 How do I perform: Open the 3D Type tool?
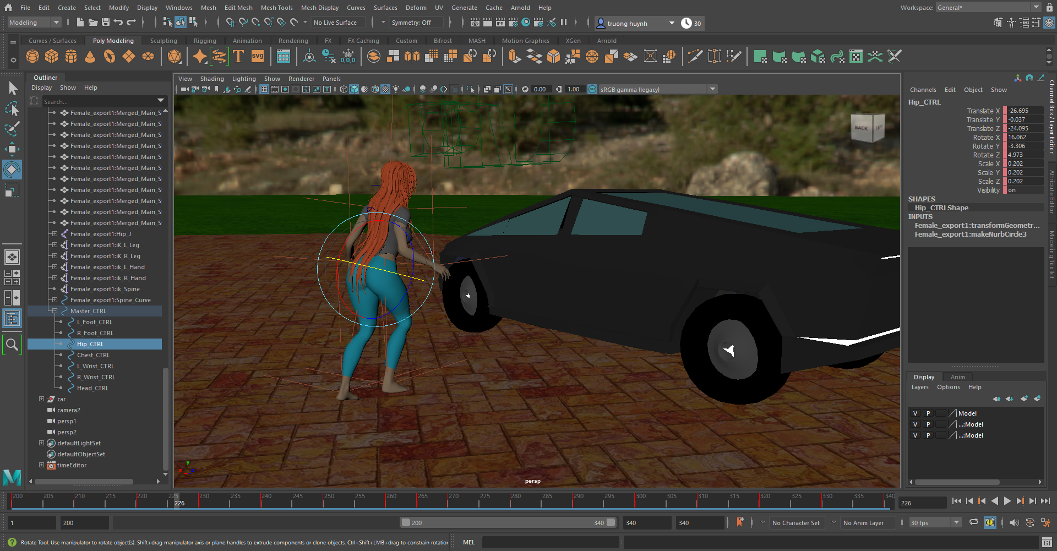(238, 56)
